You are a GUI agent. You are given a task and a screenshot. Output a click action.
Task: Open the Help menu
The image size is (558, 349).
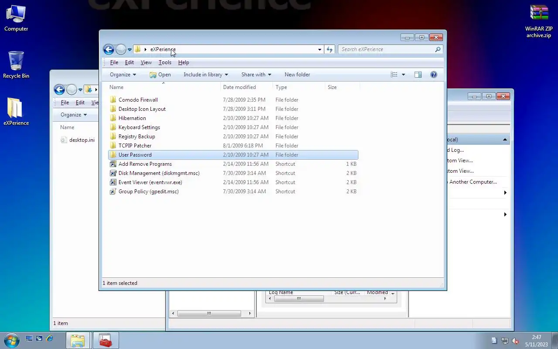click(184, 62)
